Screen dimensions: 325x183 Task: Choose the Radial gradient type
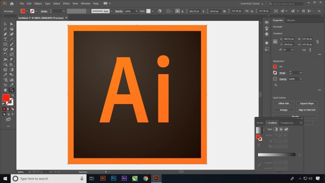[281, 129]
